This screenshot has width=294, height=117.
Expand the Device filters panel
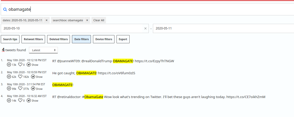tap(104, 39)
